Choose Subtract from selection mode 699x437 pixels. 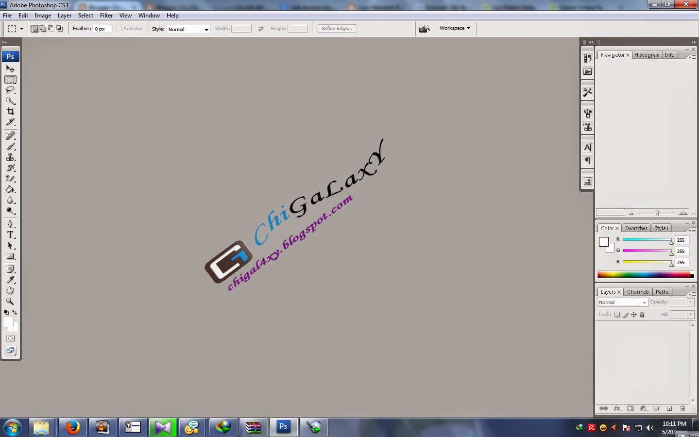(51, 29)
